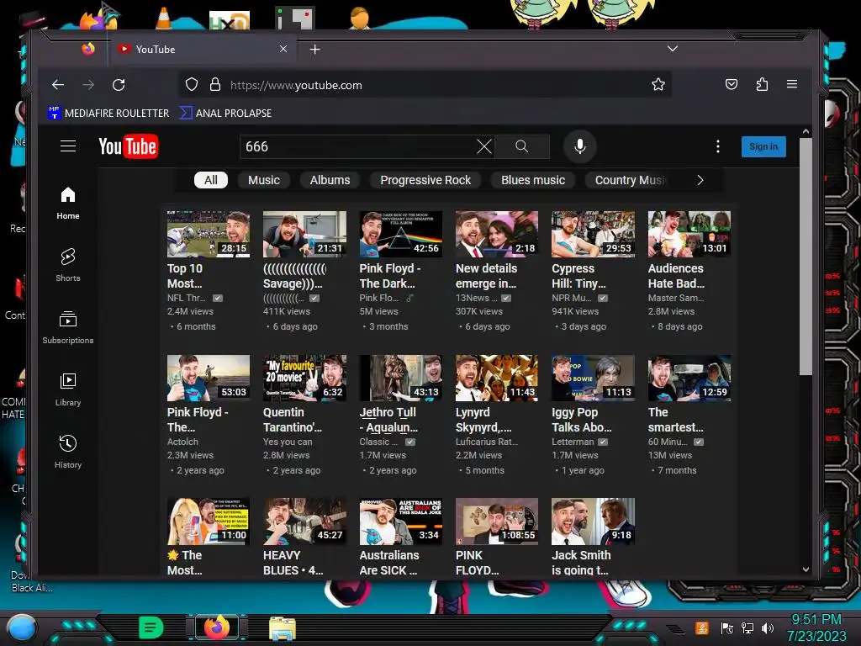861x646 pixels.
Task: Select the All filter chip
Action: coord(211,180)
